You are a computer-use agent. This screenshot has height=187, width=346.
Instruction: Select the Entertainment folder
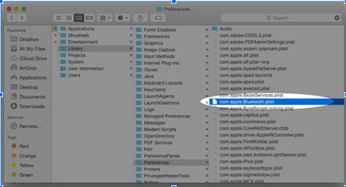coord(79,42)
